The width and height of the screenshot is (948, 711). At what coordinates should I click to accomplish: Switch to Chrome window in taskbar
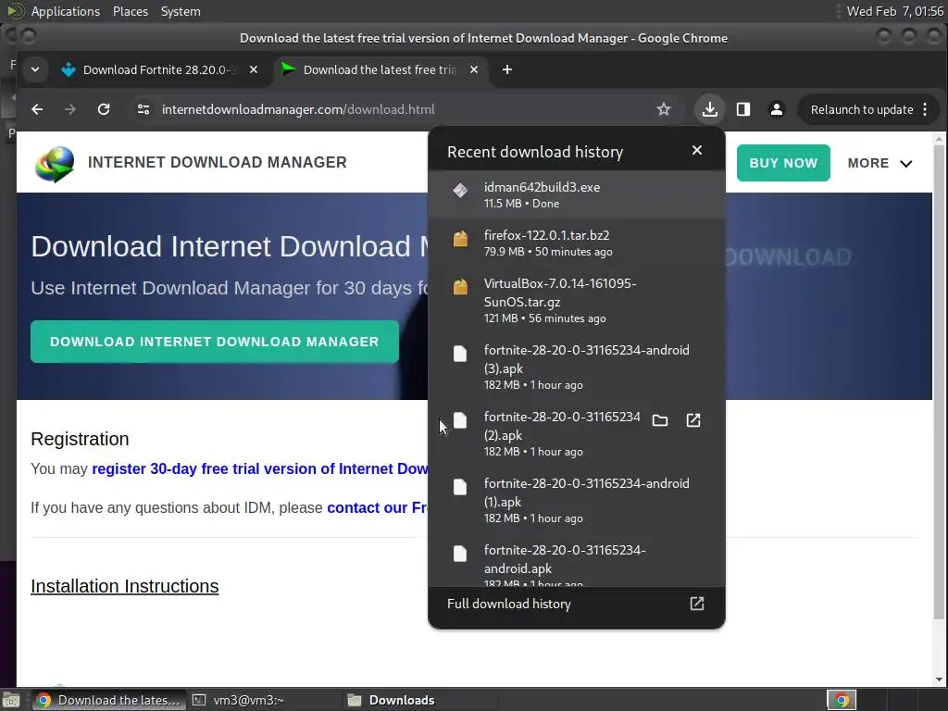click(x=107, y=700)
